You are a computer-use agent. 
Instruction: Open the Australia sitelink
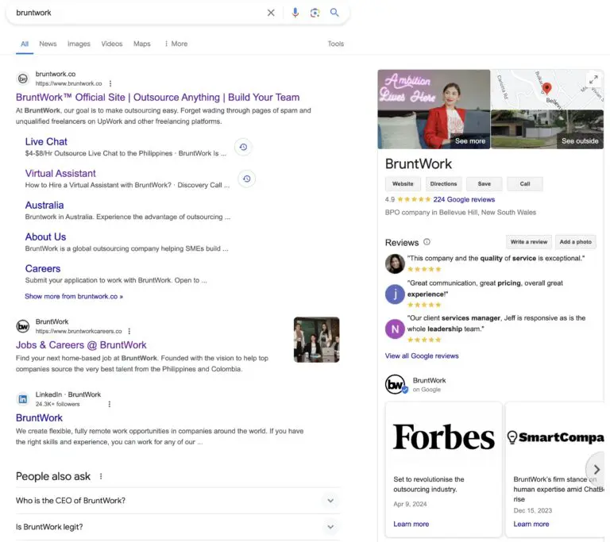(44, 206)
